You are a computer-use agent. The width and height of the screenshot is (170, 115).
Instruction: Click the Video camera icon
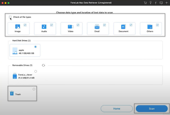click(70, 27)
